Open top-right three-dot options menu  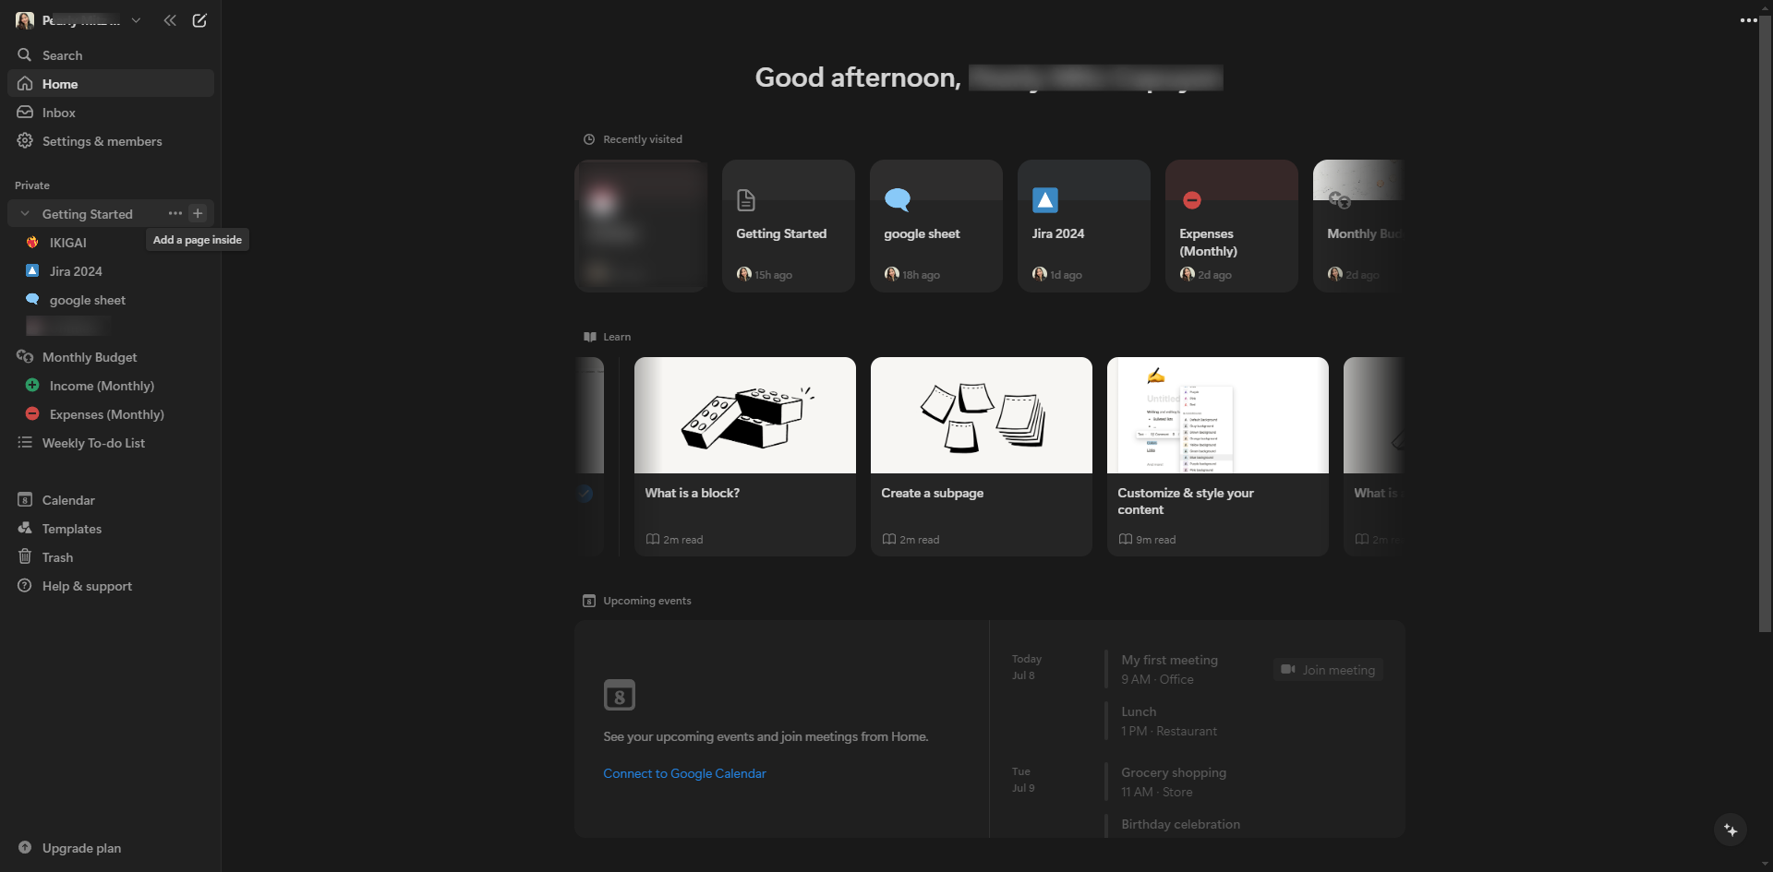point(1748,20)
